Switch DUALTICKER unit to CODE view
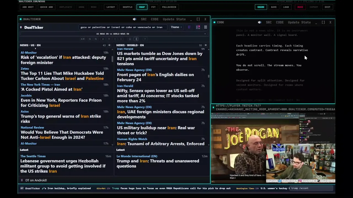353x198 pixels. click(155, 19)
